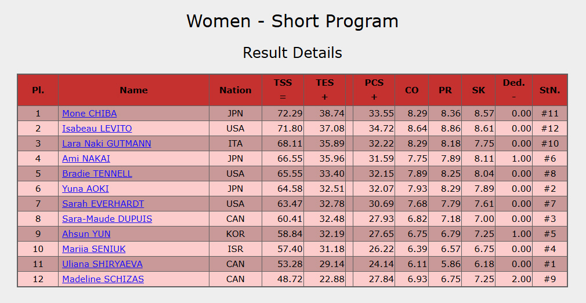Viewport: 586px width, 303px height.
Task: Click the Mariia SENIUK name link
Action: click(x=94, y=249)
